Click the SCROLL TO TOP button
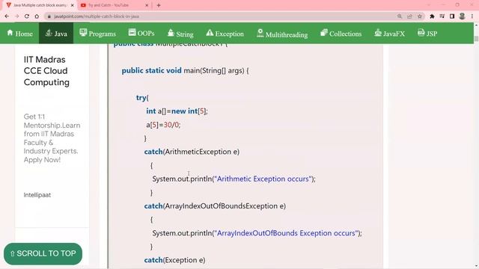Viewport: 479px width, 269px height. pyautogui.click(x=43, y=253)
